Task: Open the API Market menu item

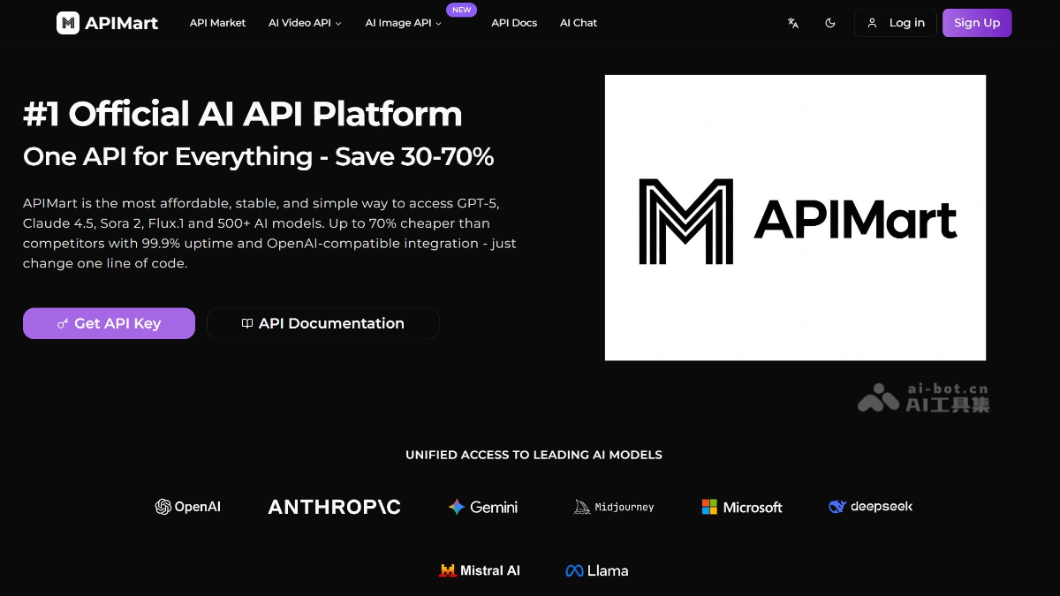Action: pyautogui.click(x=217, y=23)
